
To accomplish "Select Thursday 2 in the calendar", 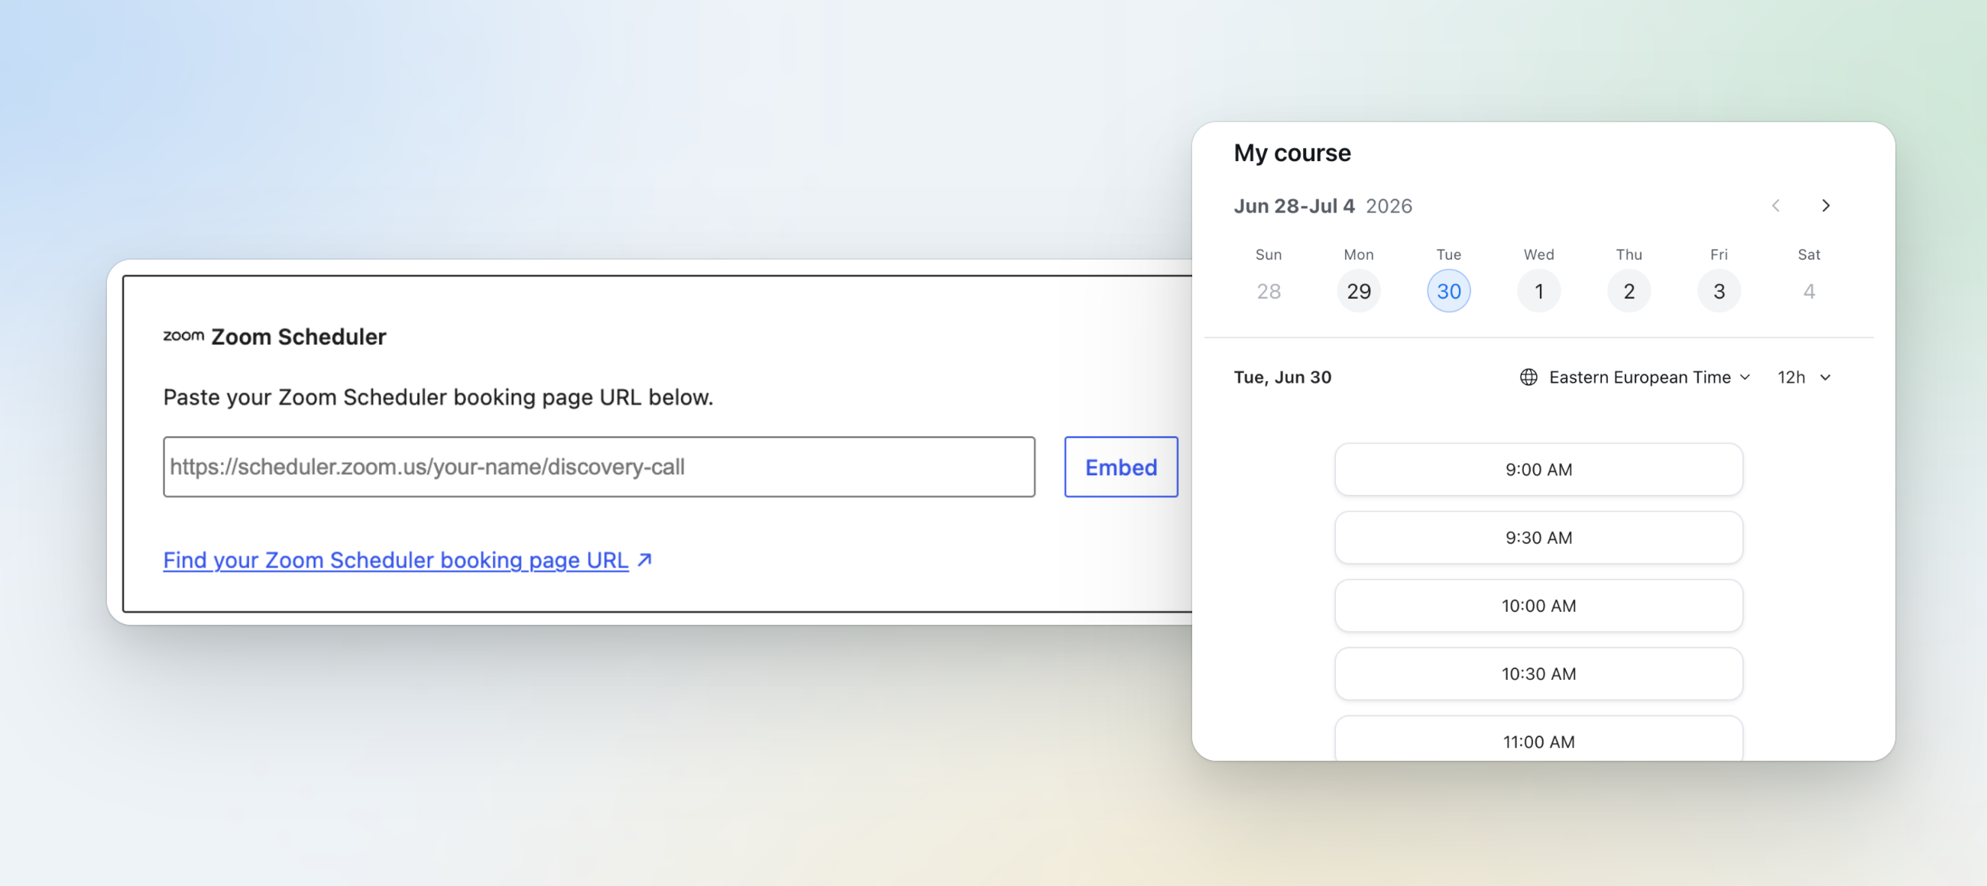I will point(1629,291).
